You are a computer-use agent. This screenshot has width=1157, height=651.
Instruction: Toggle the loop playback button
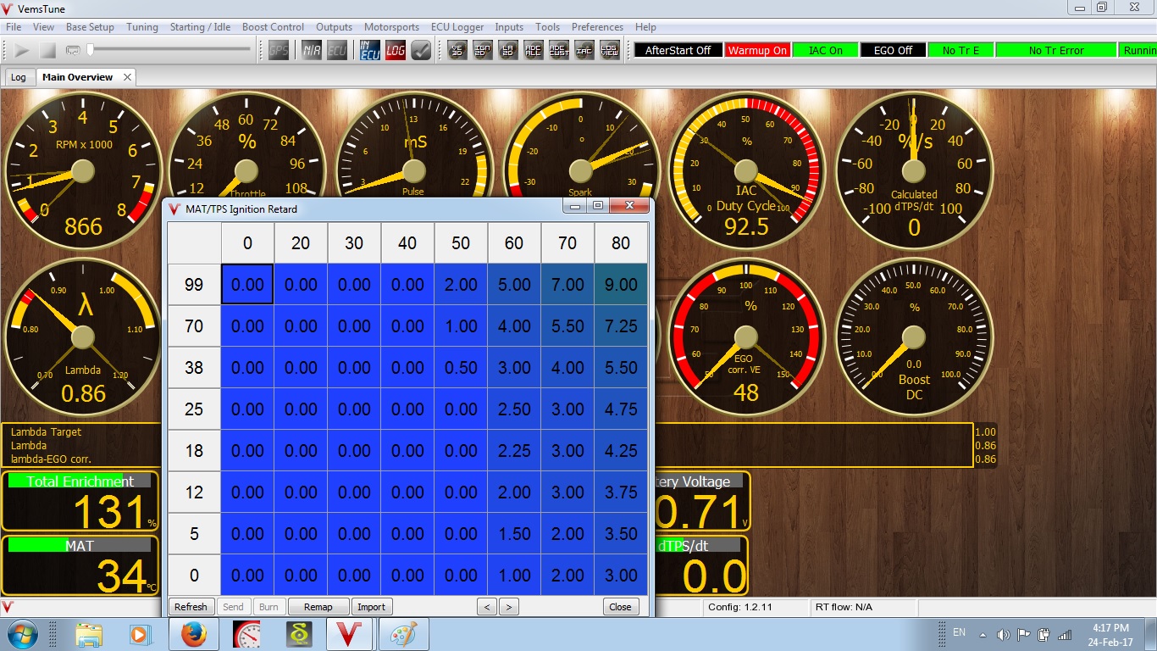click(x=73, y=51)
